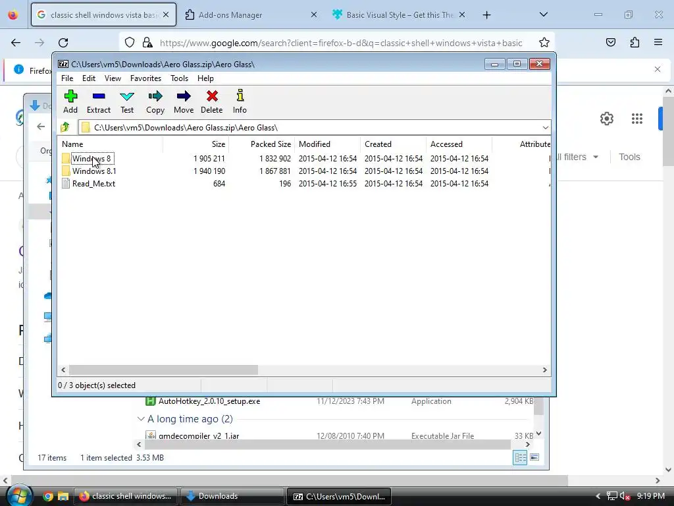Close the Add-ons Manager tab

[x=314, y=14]
